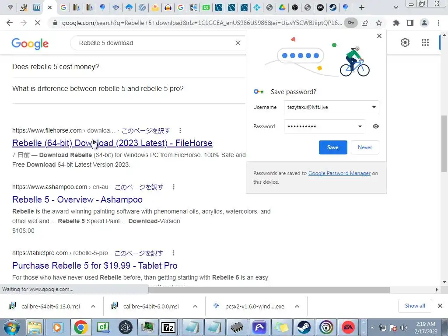Click the vertical page scrollbar thumb
This screenshot has width=448, height=336.
point(444,143)
